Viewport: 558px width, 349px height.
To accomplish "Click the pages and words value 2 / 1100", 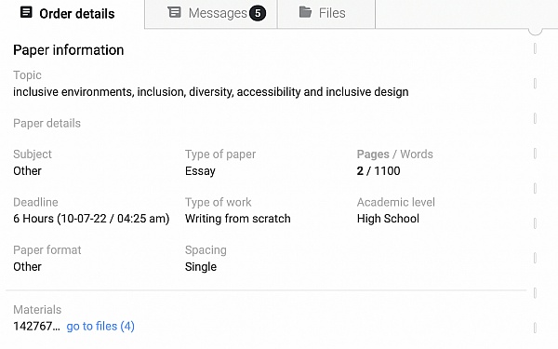I will (x=379, y=171).
